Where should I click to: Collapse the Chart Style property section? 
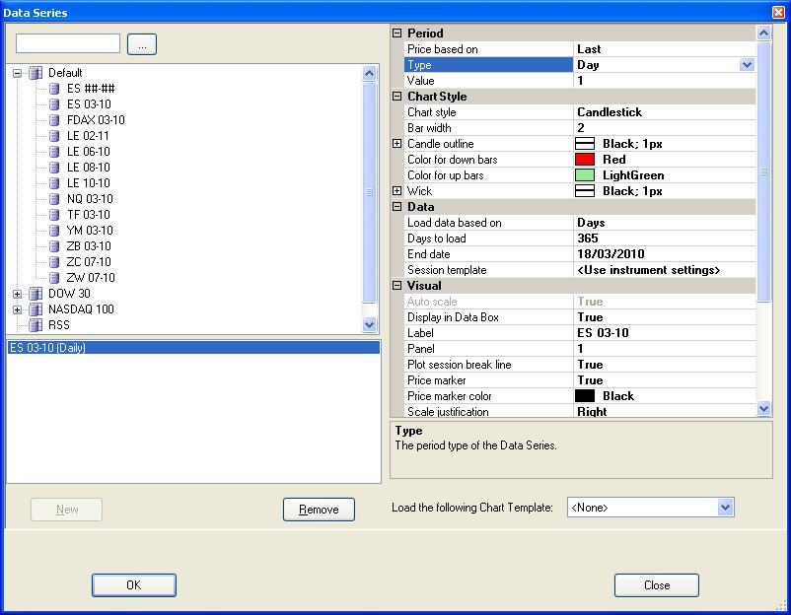tap(397, 97)
